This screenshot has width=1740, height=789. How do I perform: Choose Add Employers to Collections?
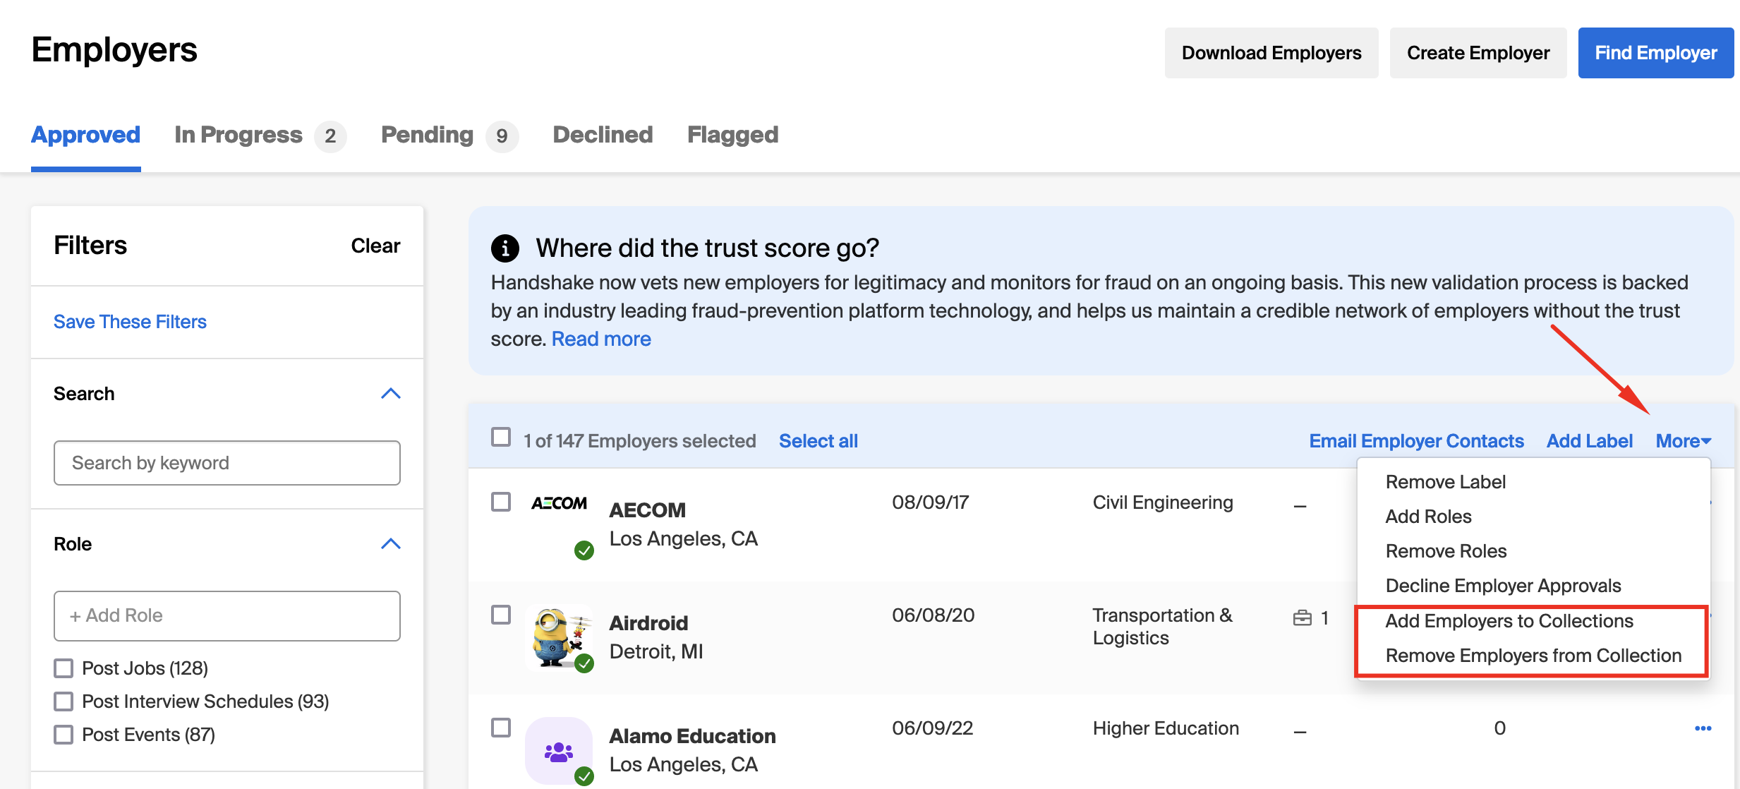tap(1509, 621)
